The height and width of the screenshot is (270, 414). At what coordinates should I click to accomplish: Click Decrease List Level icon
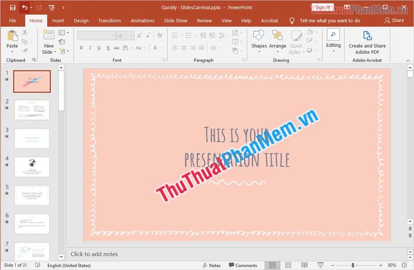pos(203,35)
